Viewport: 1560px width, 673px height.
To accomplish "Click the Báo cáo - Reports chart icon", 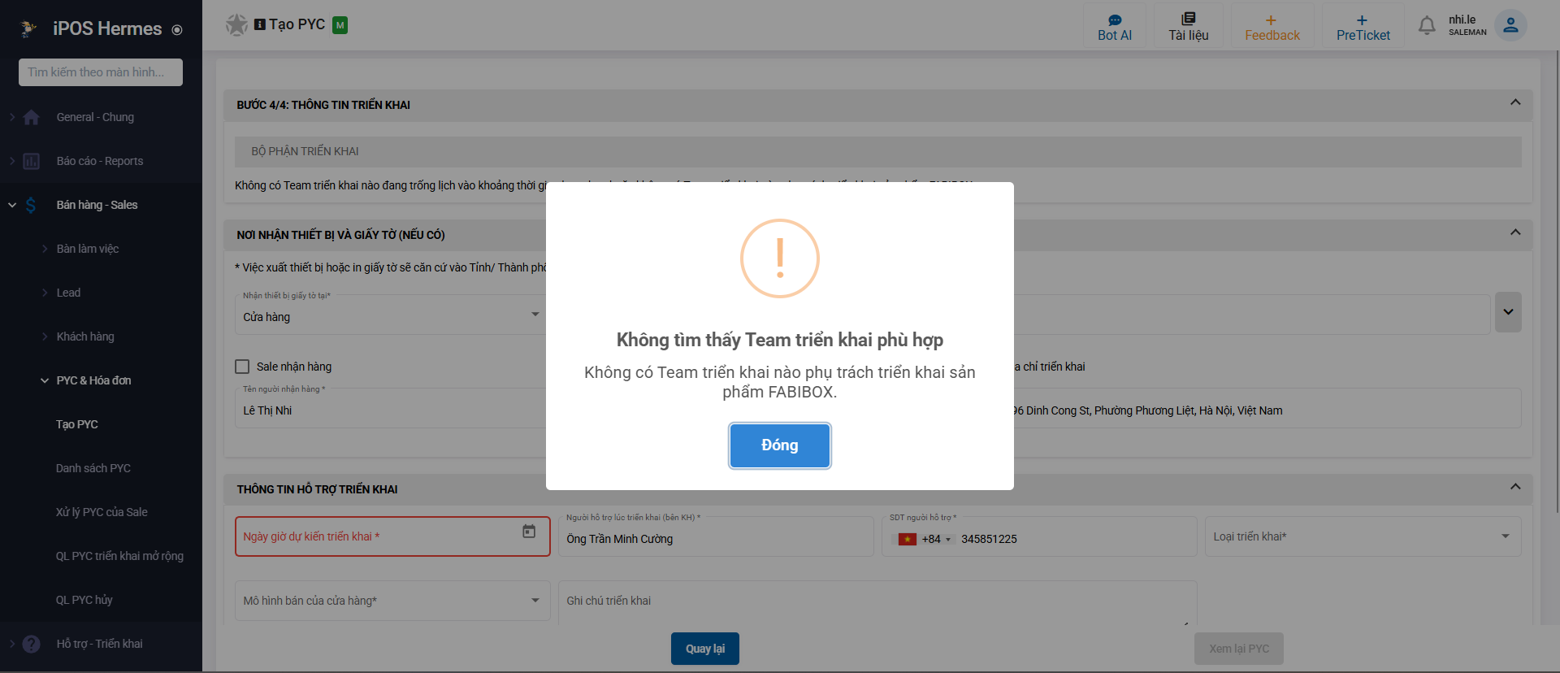I will [x=32, y=161].
